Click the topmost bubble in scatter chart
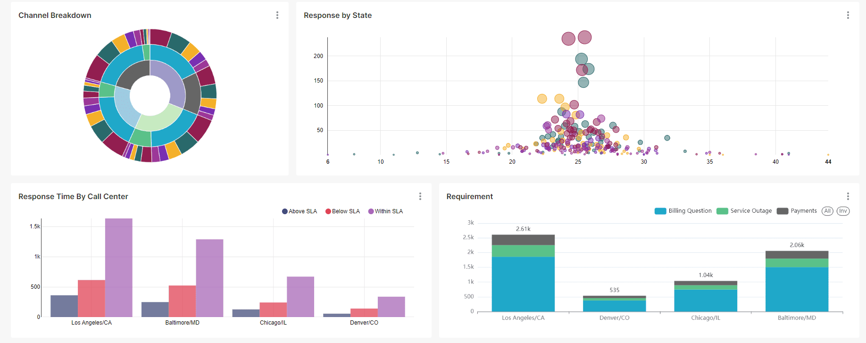Viewport: 866px width, 343px height. click(584, 37)
